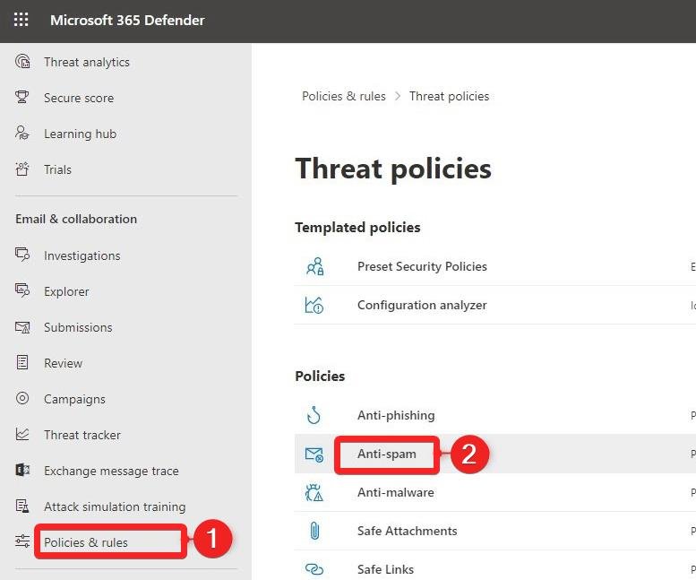The image size is (696, 580).
Task: Click the Learning hub icon
Action: (22, 134)
